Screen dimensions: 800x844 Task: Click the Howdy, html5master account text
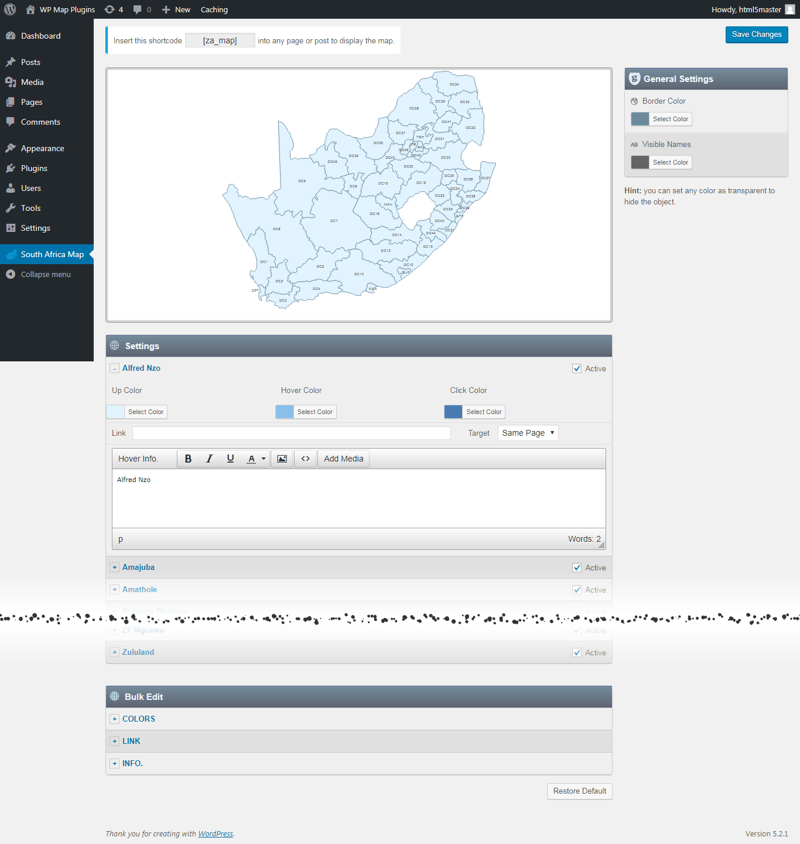pos(746,9)
